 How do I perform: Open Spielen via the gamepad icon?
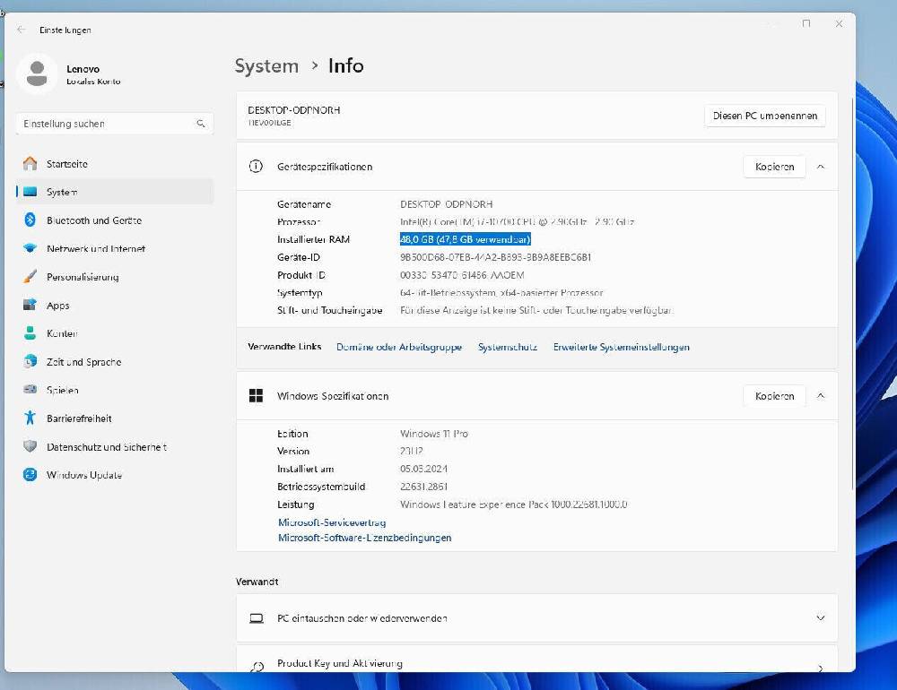tap(30, 390)
